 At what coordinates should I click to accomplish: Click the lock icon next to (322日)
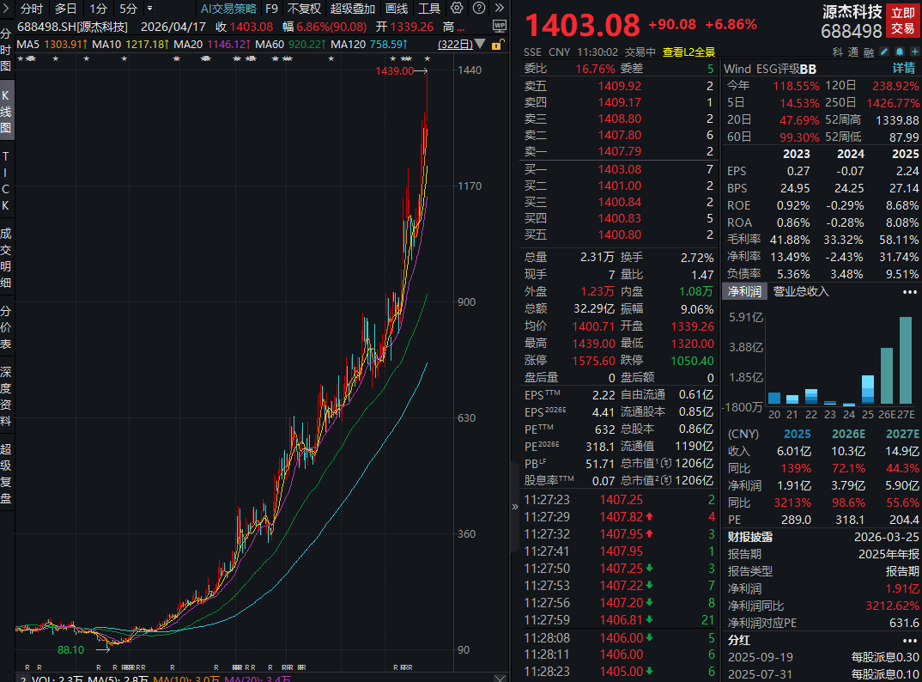497,45
